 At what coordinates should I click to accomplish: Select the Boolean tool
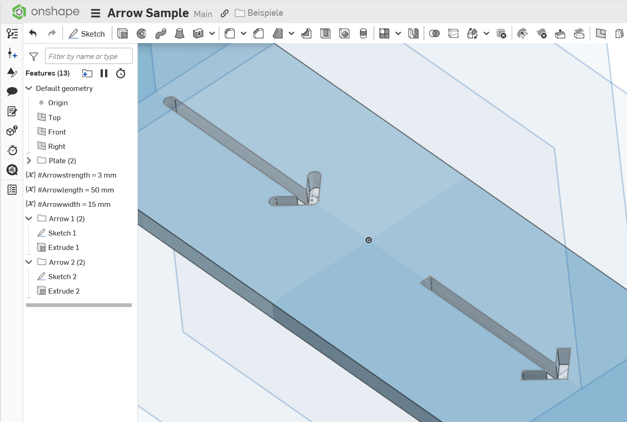(x=434, y=33)
